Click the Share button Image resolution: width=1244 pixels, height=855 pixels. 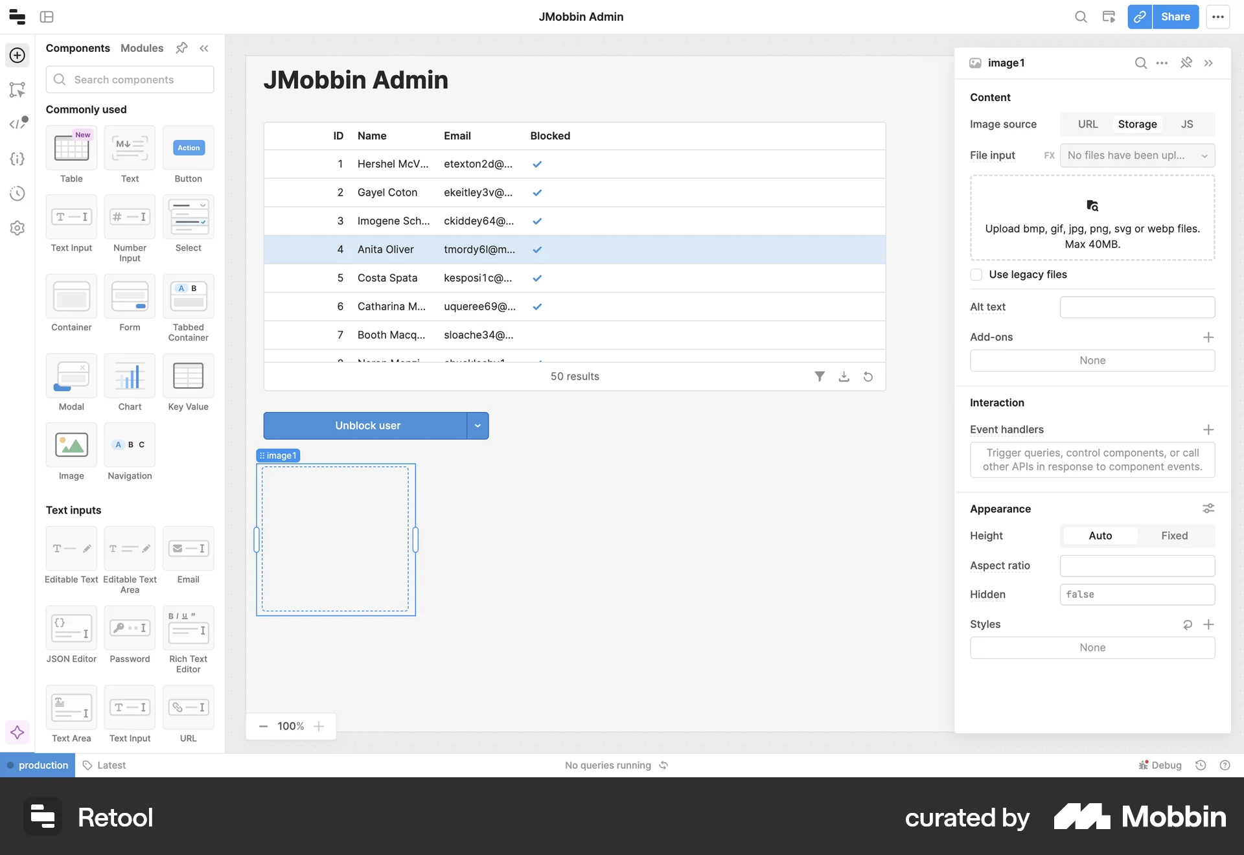(1176, 17)
